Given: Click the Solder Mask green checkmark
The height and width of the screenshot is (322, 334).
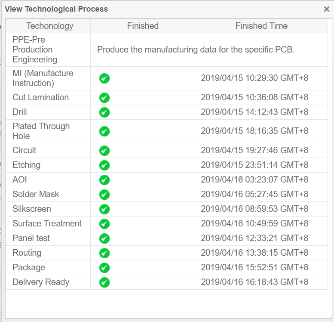Looking at the screenshot, I should [104, 195].
